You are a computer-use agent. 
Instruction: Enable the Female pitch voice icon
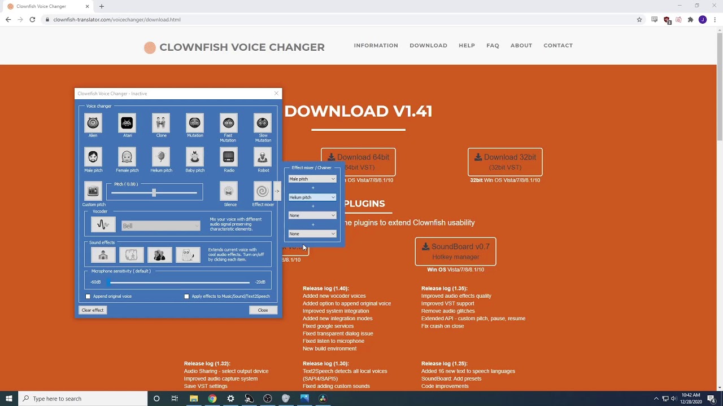(127, 157)
